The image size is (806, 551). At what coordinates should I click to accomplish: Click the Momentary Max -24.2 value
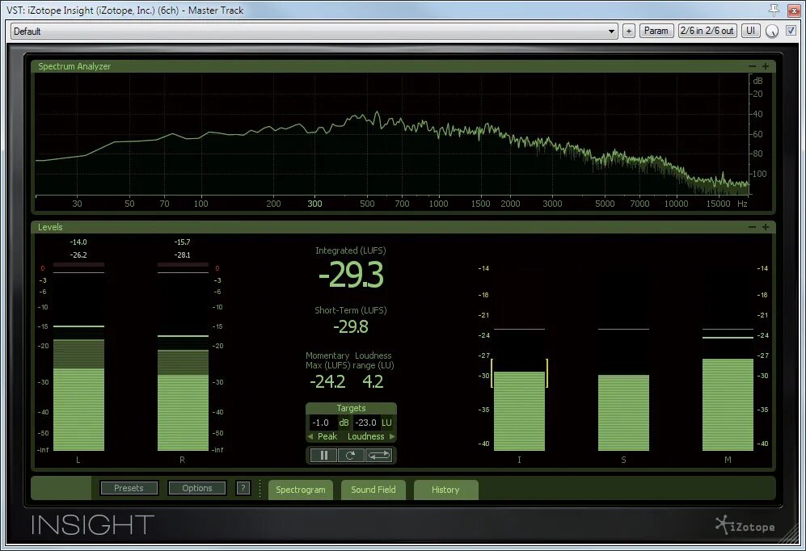(327, 381)
